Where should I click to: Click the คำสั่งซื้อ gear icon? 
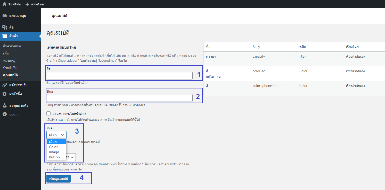click(5, 94)
